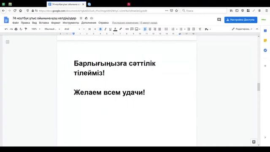
Task: Click the blue share access settings button
Action: click(241, 20)
